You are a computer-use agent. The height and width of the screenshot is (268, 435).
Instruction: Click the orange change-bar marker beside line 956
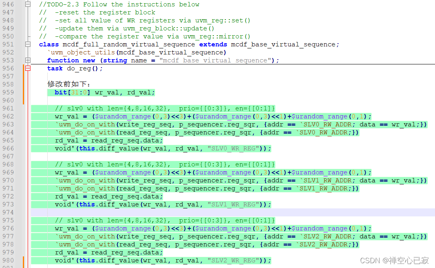coord(24,68)
